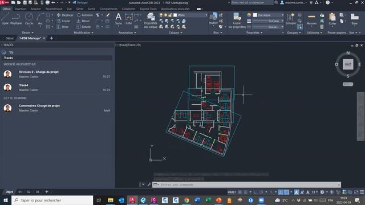Viewport: 365px width, 205px height.
Task: Toggle polar tracking in status bar
Action: (x=261, y=192)
